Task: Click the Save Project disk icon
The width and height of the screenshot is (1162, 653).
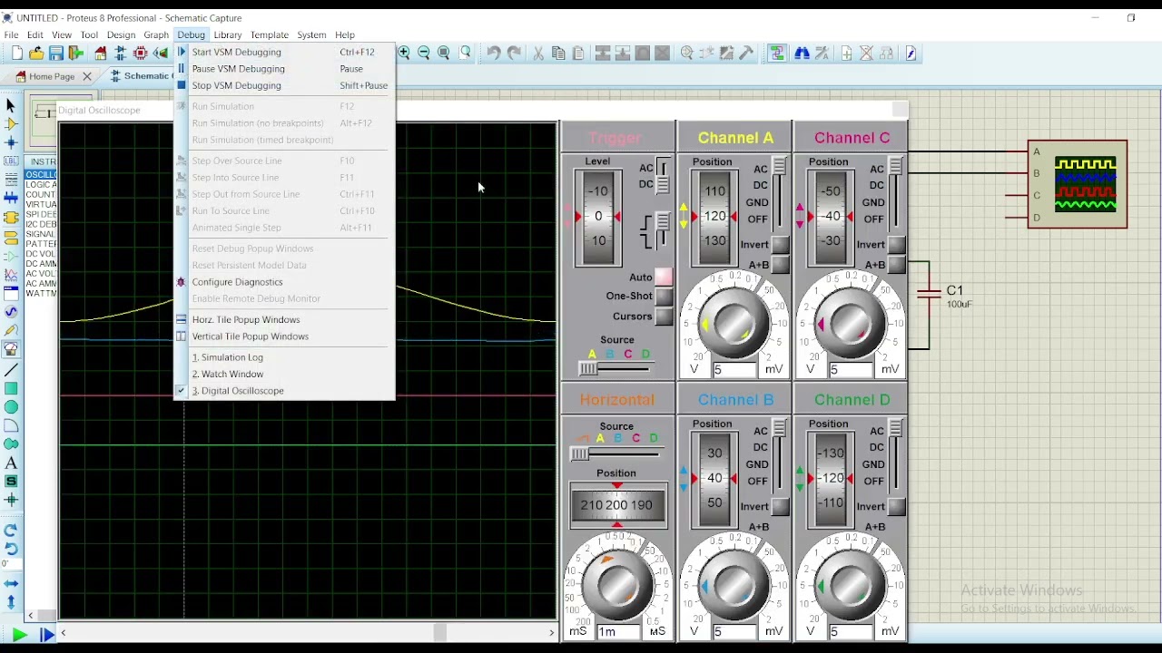Action: tap(56, 54)
